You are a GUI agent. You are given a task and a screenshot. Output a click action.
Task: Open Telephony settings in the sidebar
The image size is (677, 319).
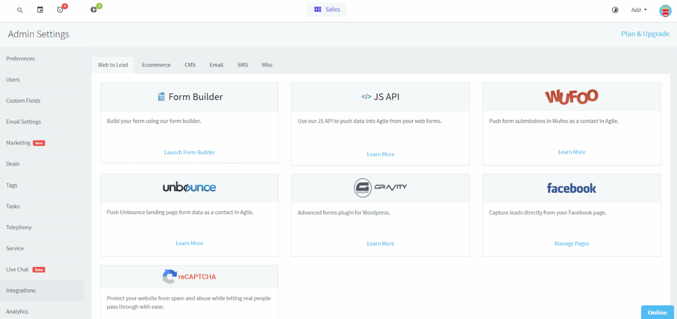(x=19, y=227)
